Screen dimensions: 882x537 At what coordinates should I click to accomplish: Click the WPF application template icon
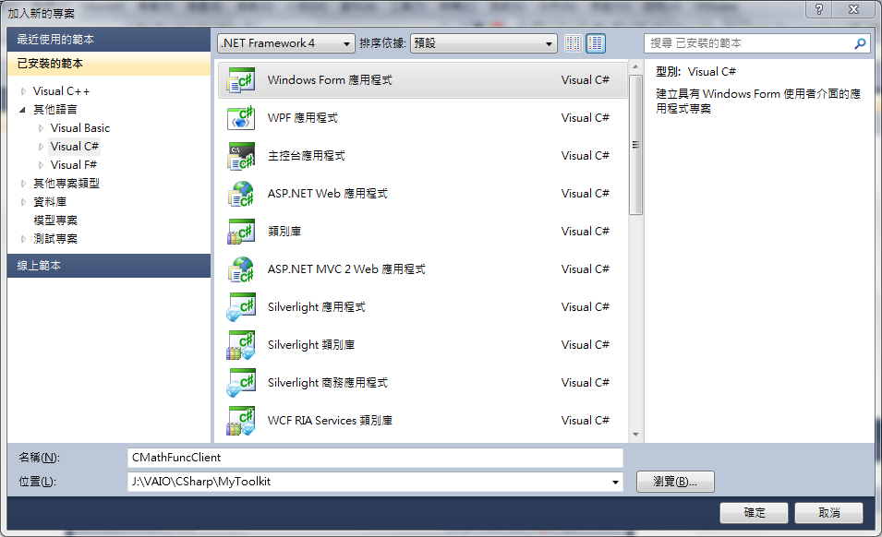pyautogui.click(x=241, y=118)
